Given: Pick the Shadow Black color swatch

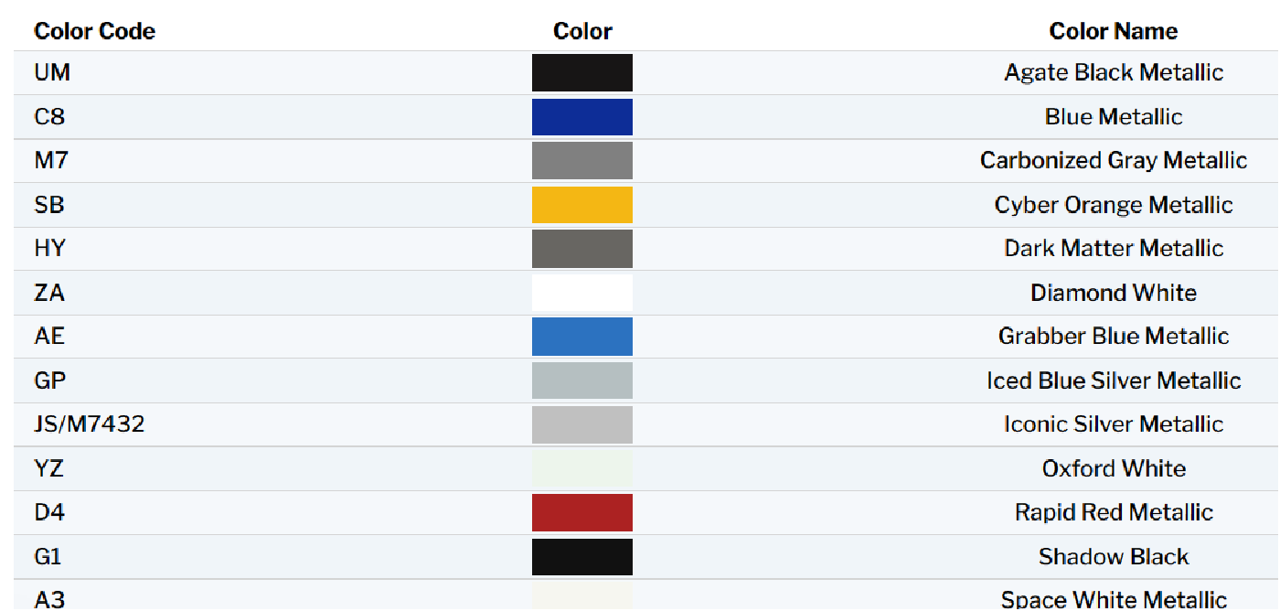Looking at the screenshot, I should point(582,556).
